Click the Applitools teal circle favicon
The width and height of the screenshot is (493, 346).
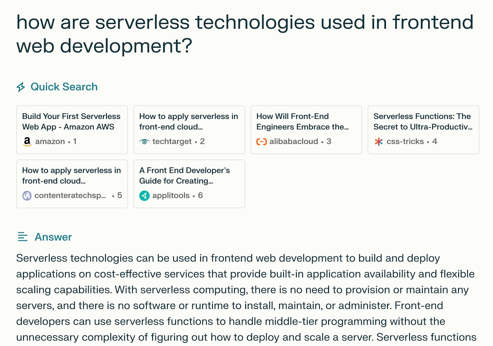click(x=144, y=196)
